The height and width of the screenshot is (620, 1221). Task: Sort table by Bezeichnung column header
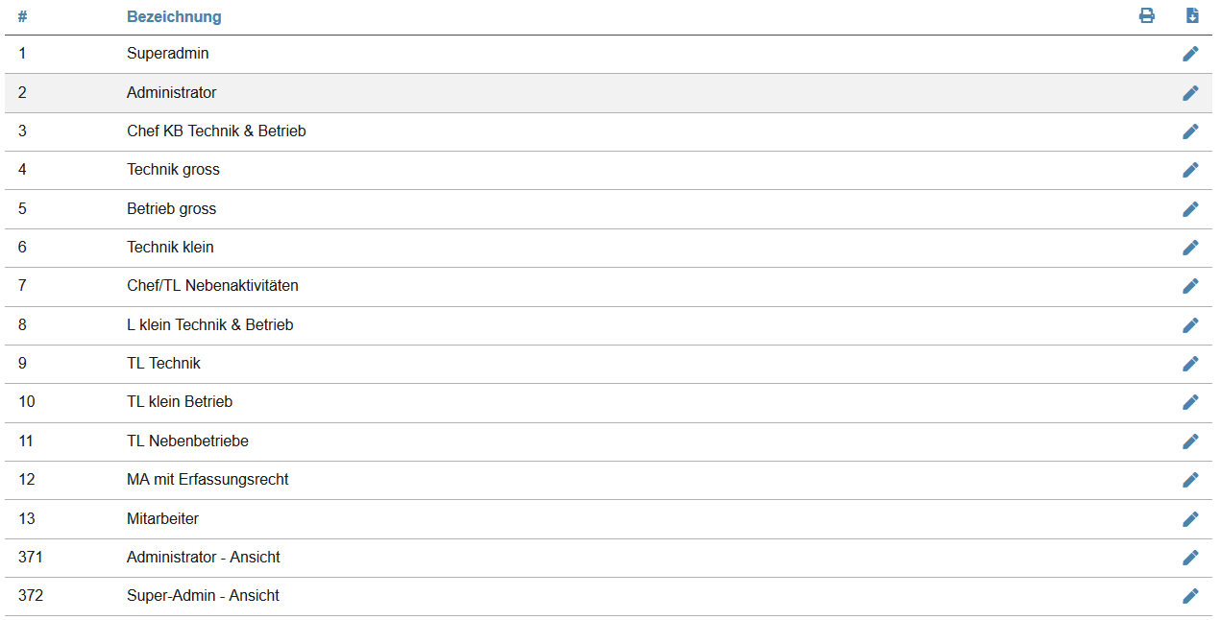pyautogui.click(x=174, y=17)
